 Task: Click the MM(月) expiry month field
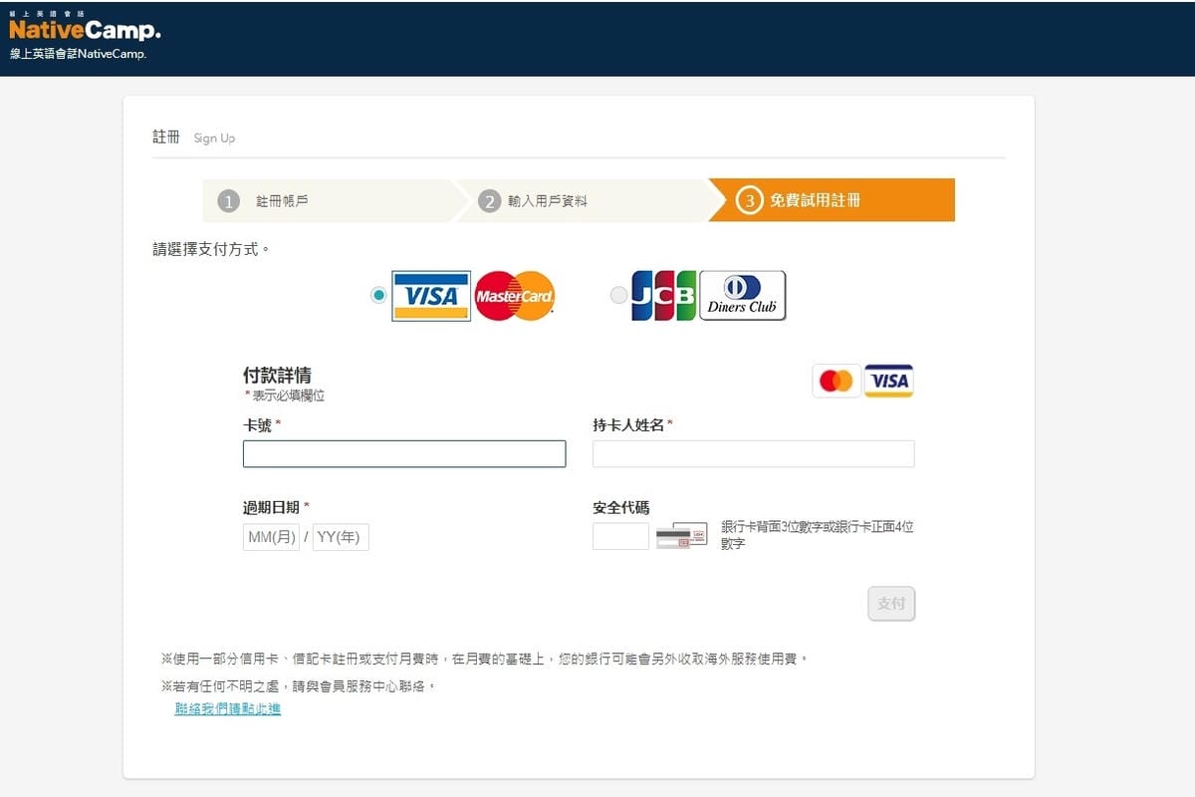tap(271, 538)
